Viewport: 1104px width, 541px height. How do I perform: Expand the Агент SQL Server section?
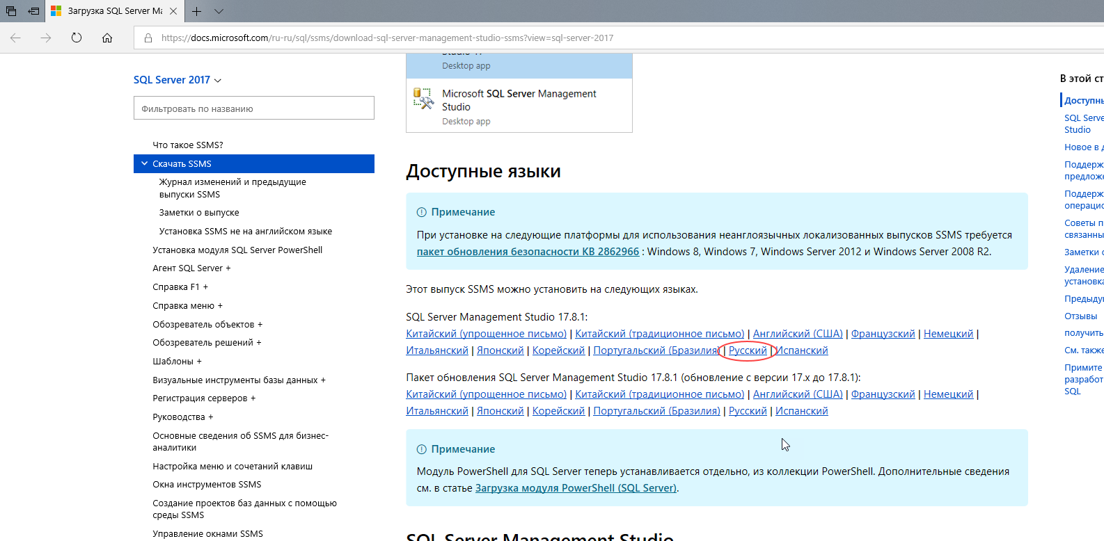click(191, 268)
